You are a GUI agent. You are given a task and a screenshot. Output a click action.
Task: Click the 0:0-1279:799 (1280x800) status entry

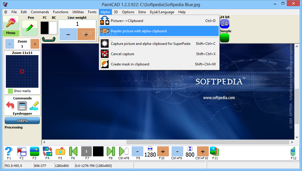coord(104,166)
